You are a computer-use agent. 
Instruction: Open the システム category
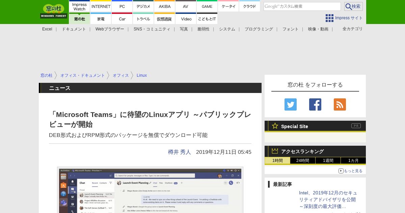click(x=227, y=29)
